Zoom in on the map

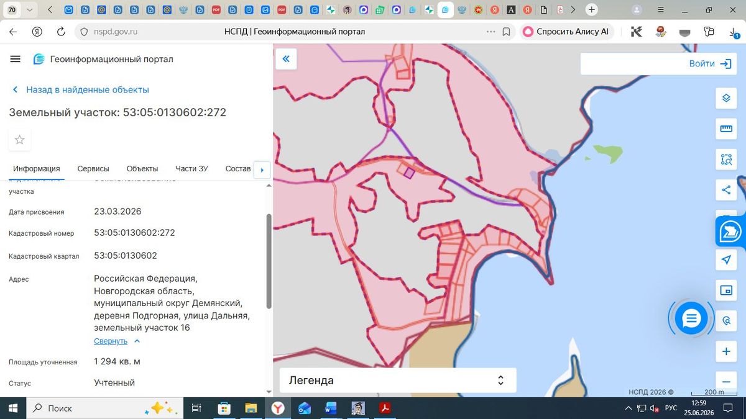pyautogui.click(x=726, y=351)
